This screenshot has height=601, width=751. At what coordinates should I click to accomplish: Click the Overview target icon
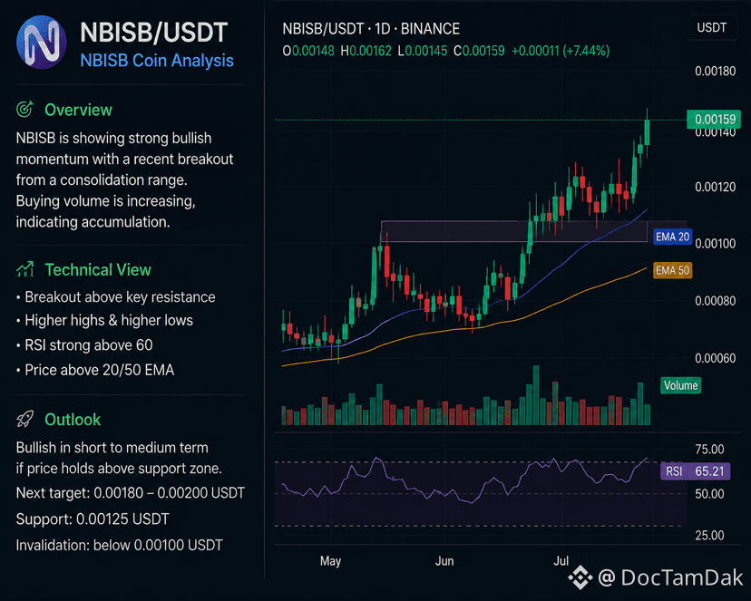coord(24,110)
